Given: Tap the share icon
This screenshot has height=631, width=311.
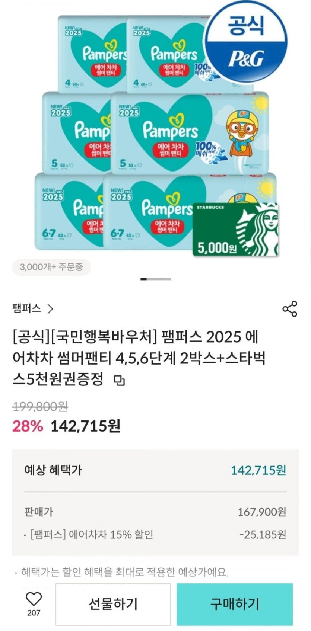Looking at the screenshot, I should pos(290,309).
